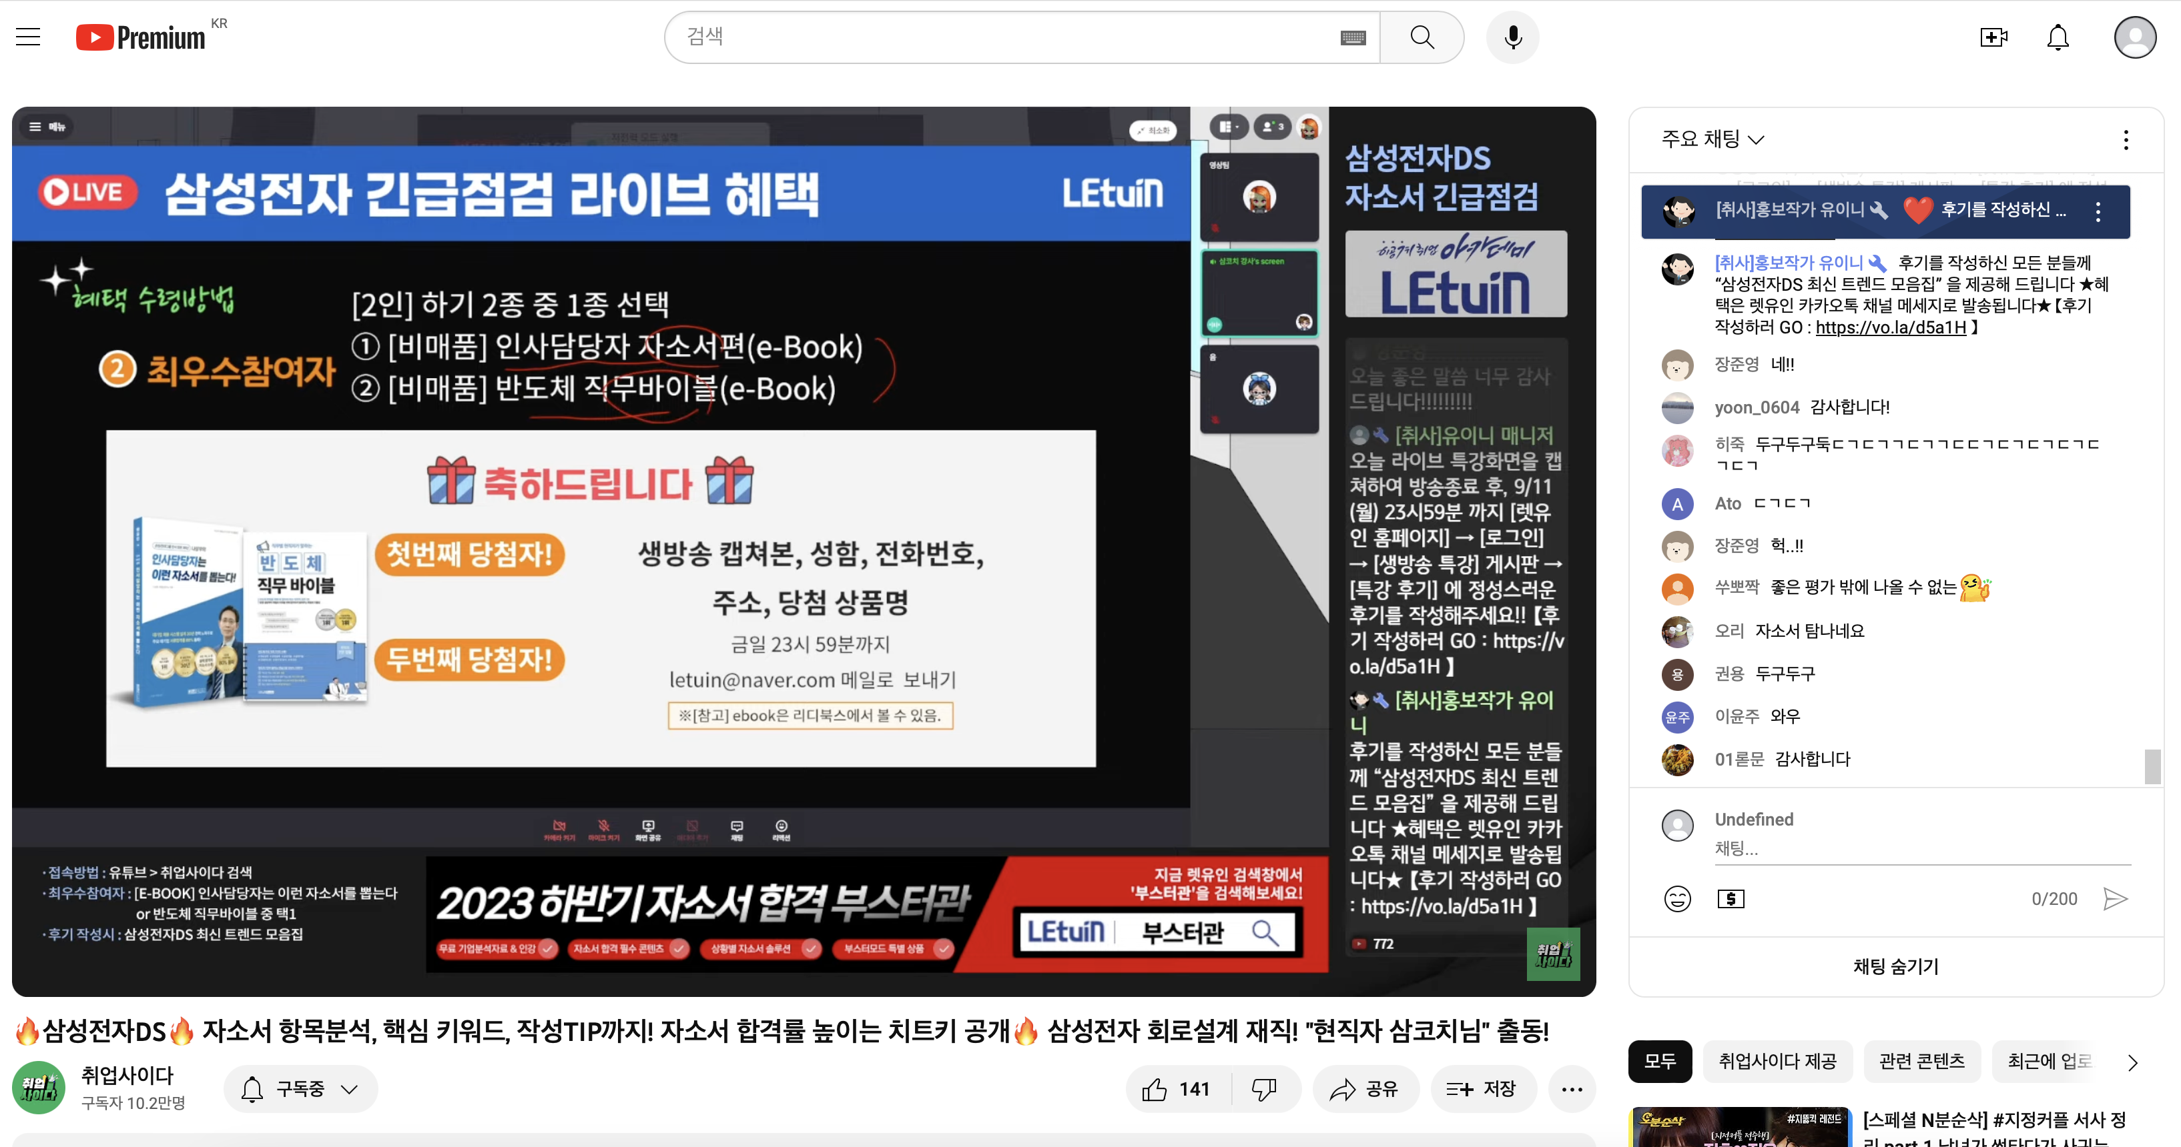Go to YouTube Premium home logo
This screenshot has height=1147, width=2181.
click(141, 37)
